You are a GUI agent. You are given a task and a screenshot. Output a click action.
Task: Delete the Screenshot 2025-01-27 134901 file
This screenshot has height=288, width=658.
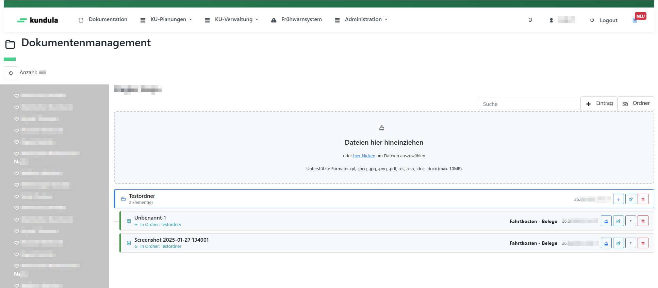(x=643, y=243)
